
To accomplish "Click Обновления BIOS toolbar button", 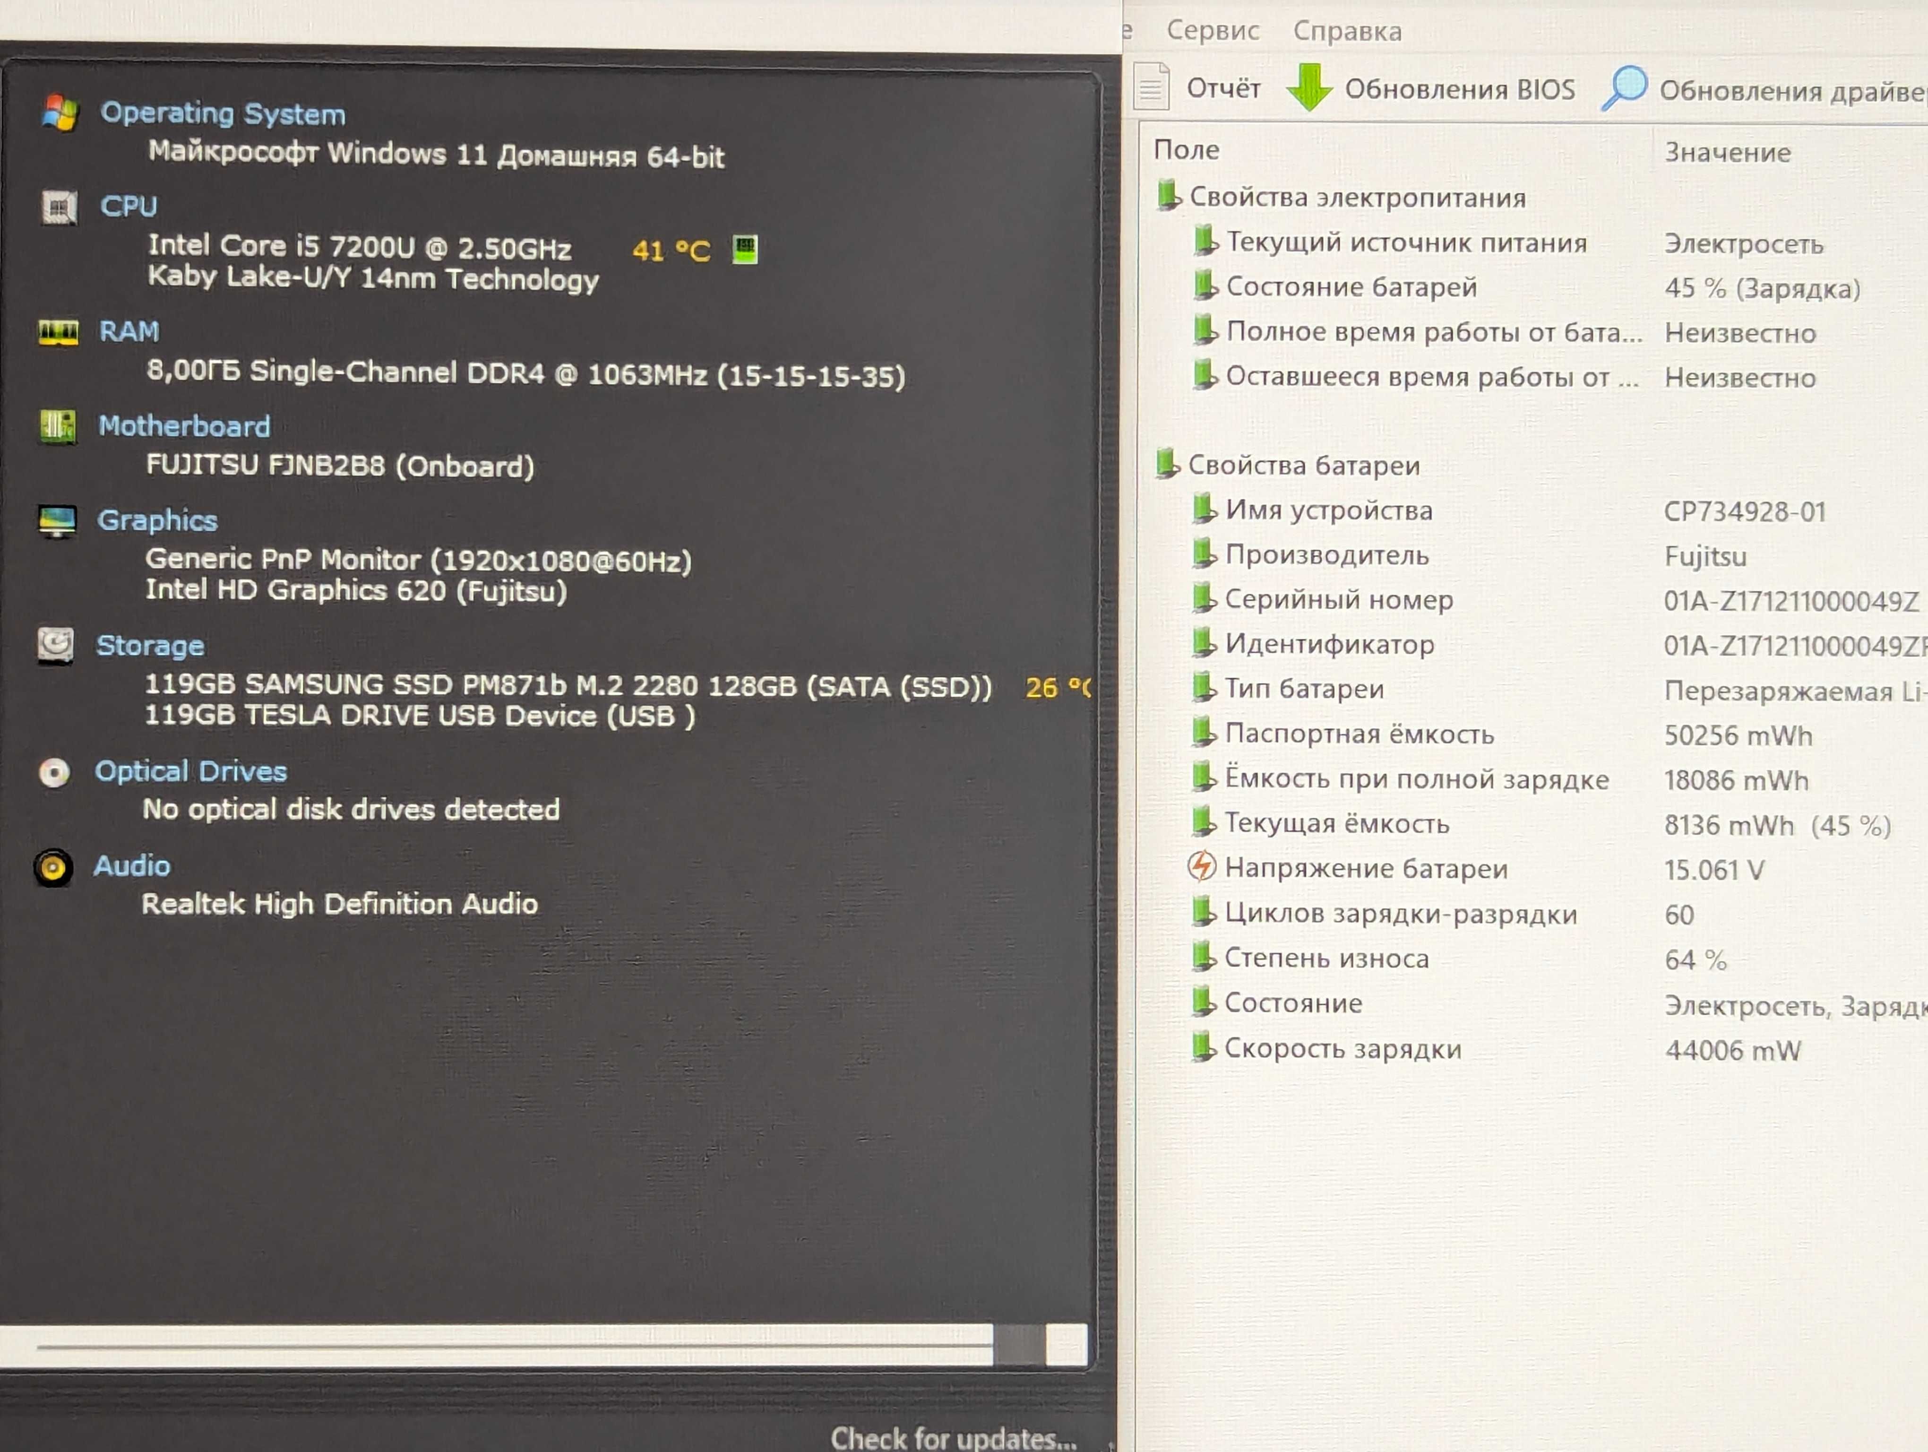I will pos(1431,88).
